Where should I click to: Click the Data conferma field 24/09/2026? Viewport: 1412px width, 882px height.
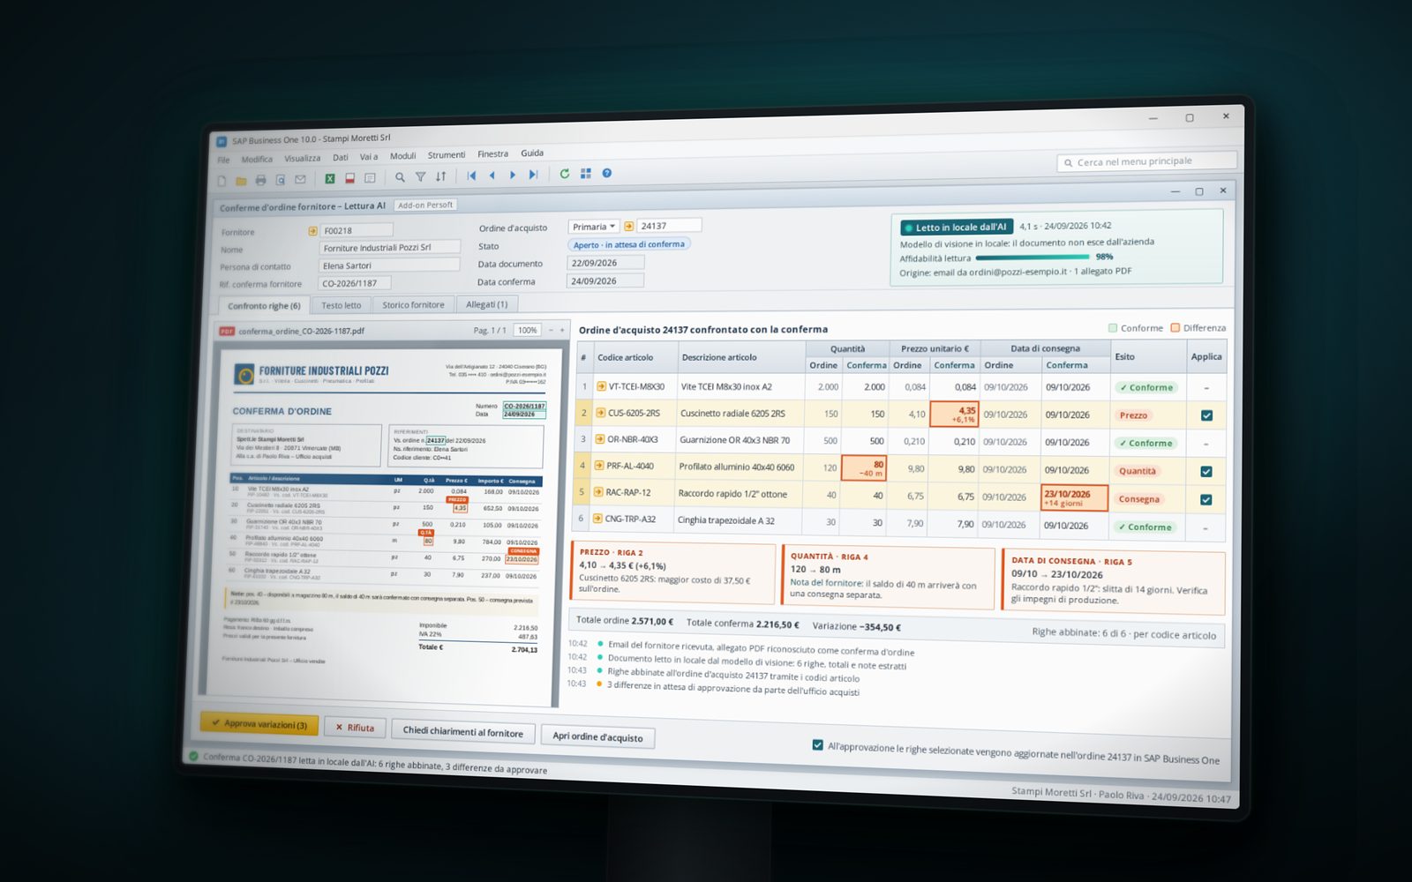(605, 280)
